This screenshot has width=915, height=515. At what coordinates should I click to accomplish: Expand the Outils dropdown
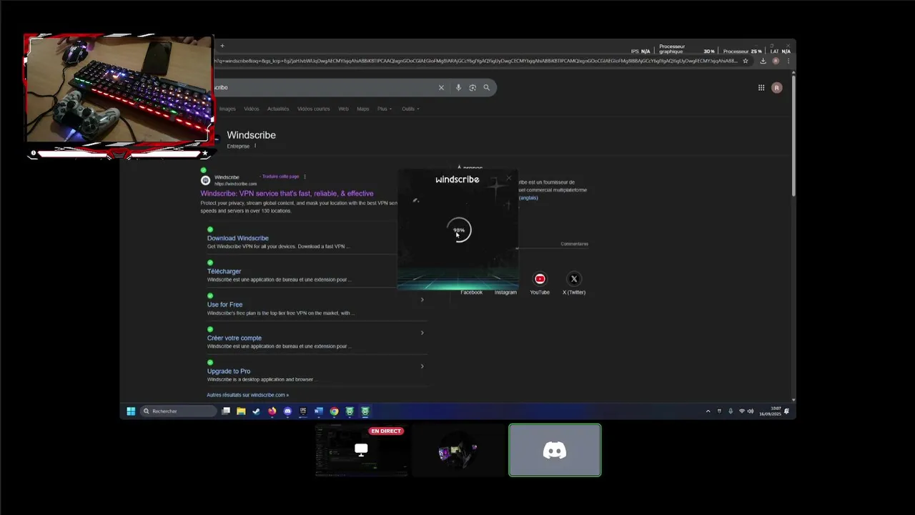click(410, 109)
